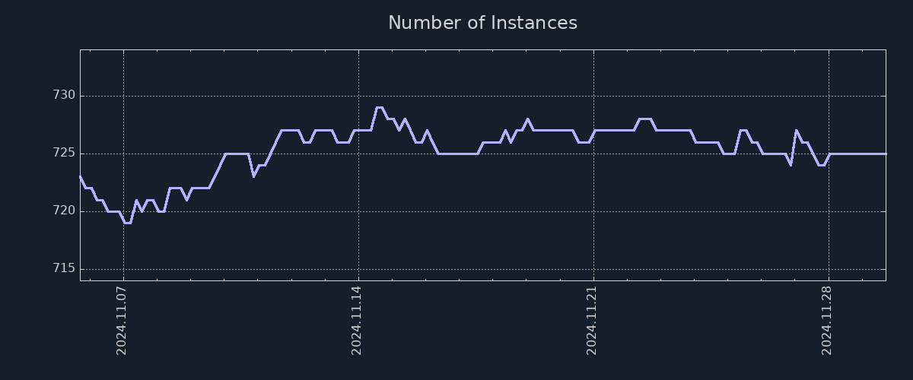Click the 725 y-axis label
This screenshot has width=913, height=380.
pyautogui.click(x=64, y=154)
